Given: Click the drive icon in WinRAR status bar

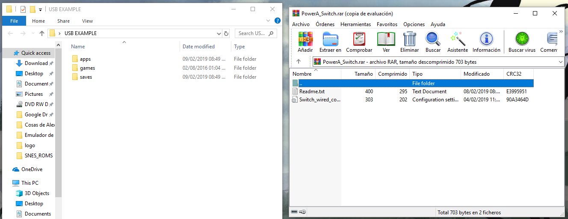Looking at the screenshot, I should pyautogui.click(x=294, y=212).
